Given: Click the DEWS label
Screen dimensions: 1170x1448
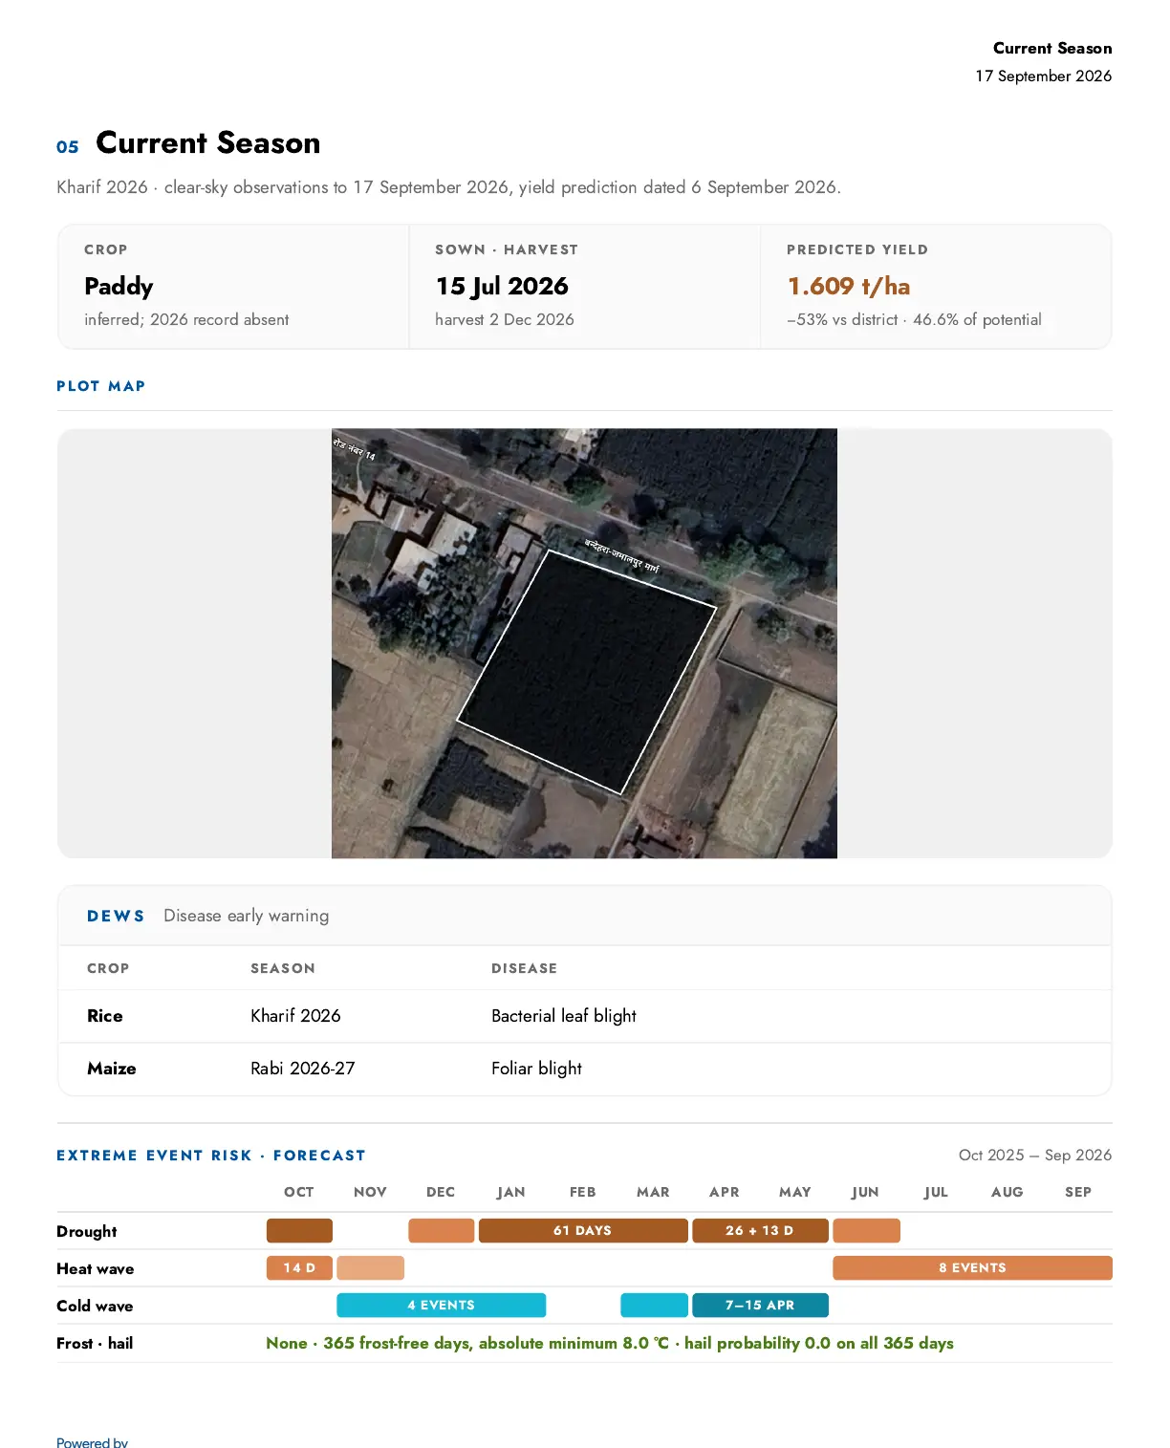Looking at the screenshot, I should coord(116,916).
